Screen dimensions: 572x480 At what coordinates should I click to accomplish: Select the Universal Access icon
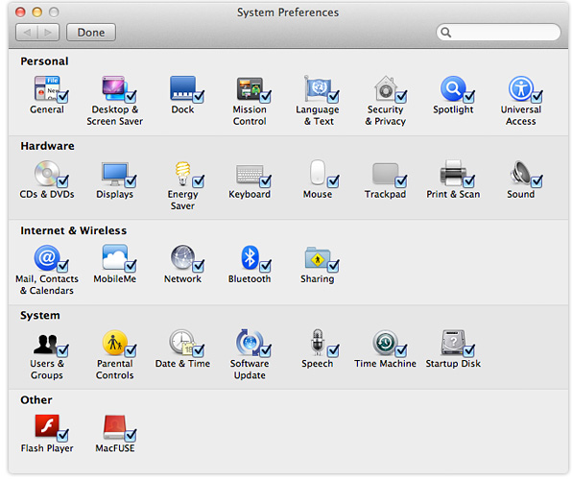coord(520,88)
